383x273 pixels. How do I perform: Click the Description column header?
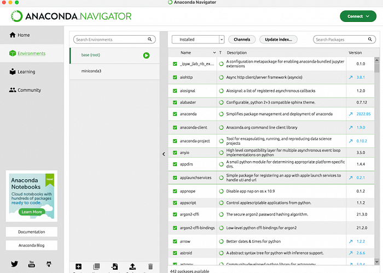point(237,53)
